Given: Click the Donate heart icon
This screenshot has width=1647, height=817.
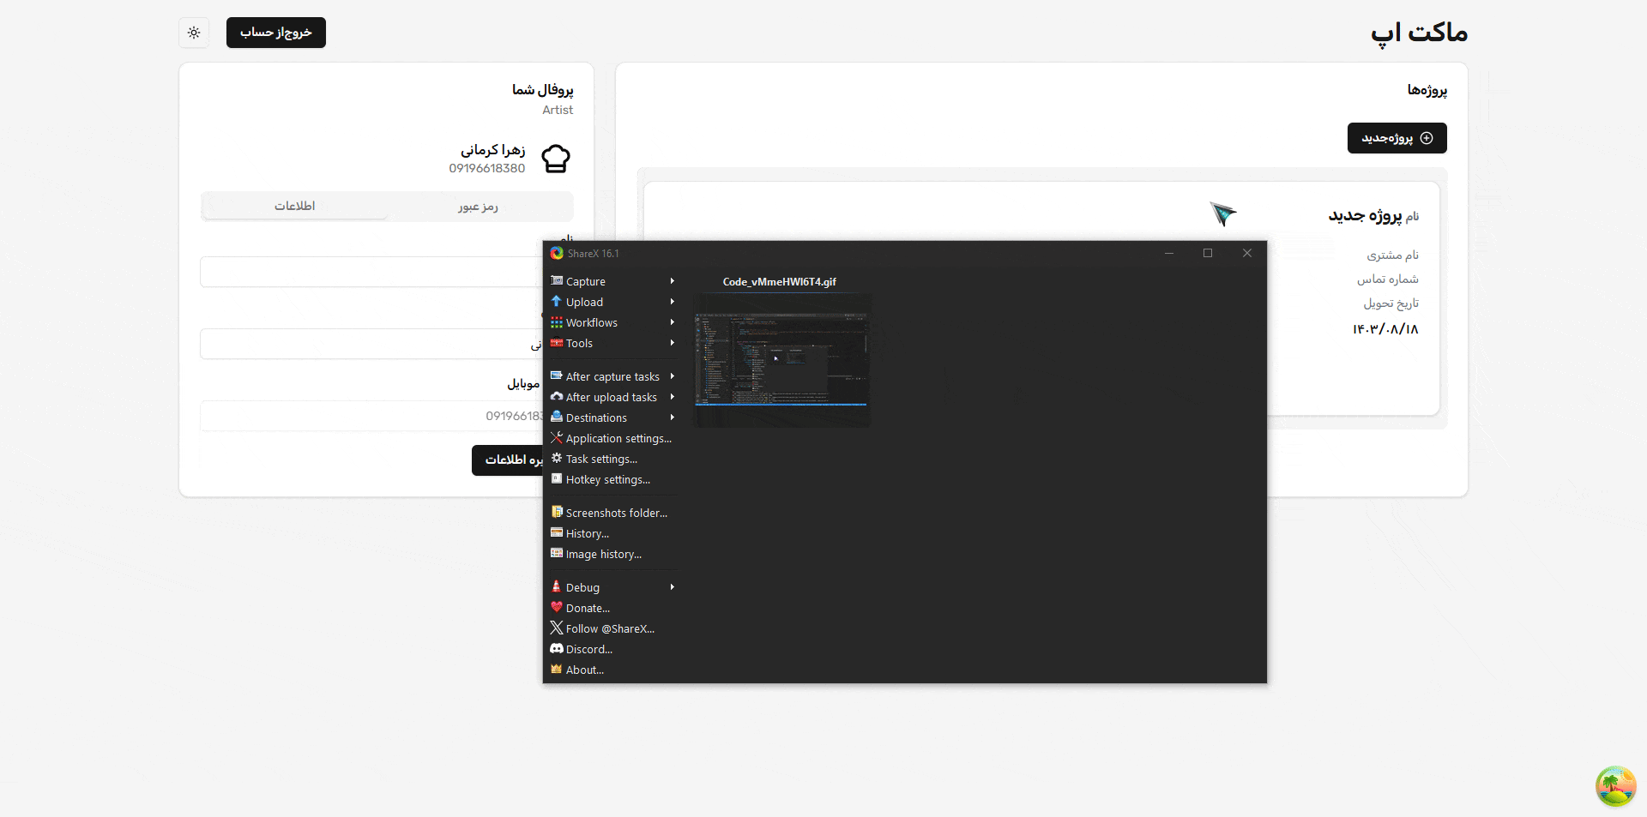Looking at the screenshot, I should pyautogui.click(x=557, y=608).
